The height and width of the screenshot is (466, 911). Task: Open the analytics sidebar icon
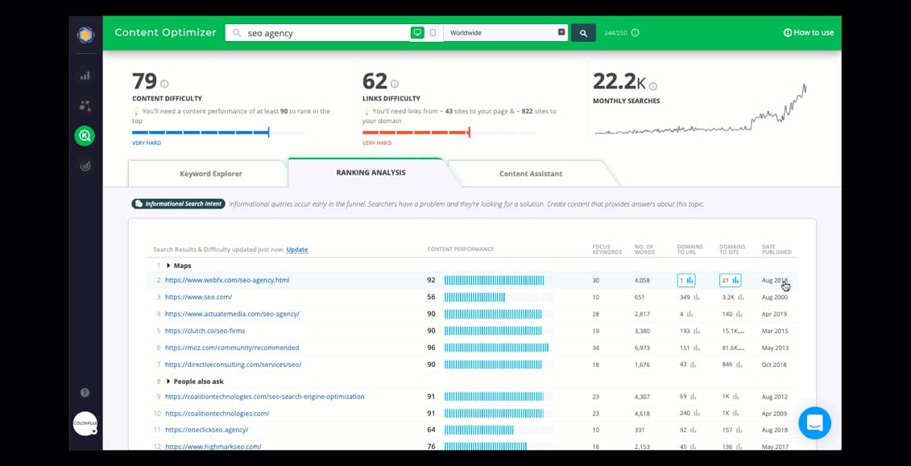pyautogui.click(x=85, y=75)
